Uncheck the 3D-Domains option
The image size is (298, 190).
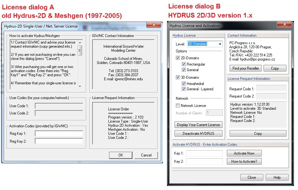tap(178, 77)
